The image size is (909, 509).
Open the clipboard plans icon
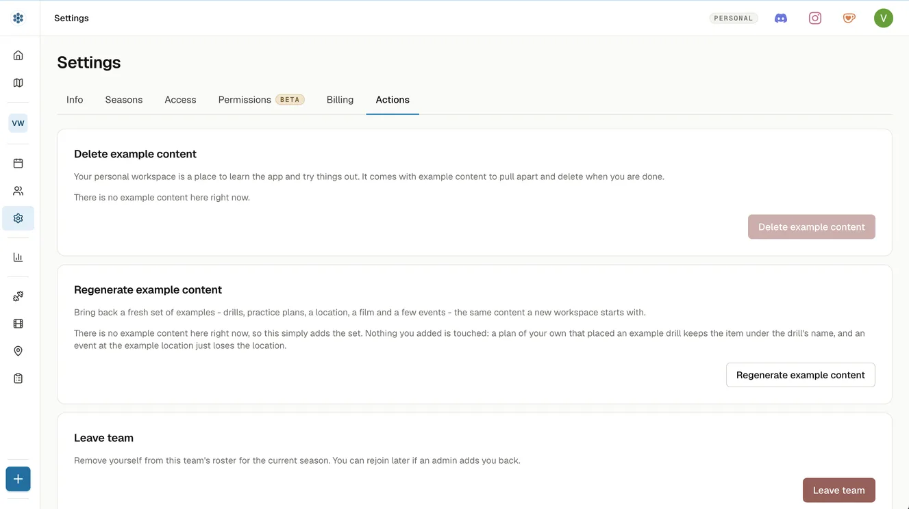[x=18, y=378]
